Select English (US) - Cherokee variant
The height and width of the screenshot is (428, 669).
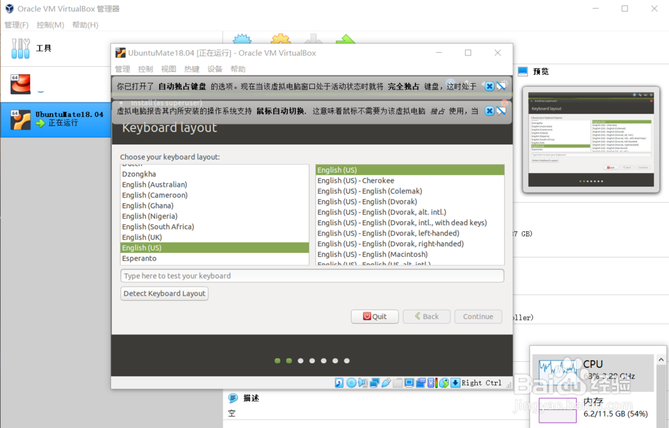click(x=410, y=181)
